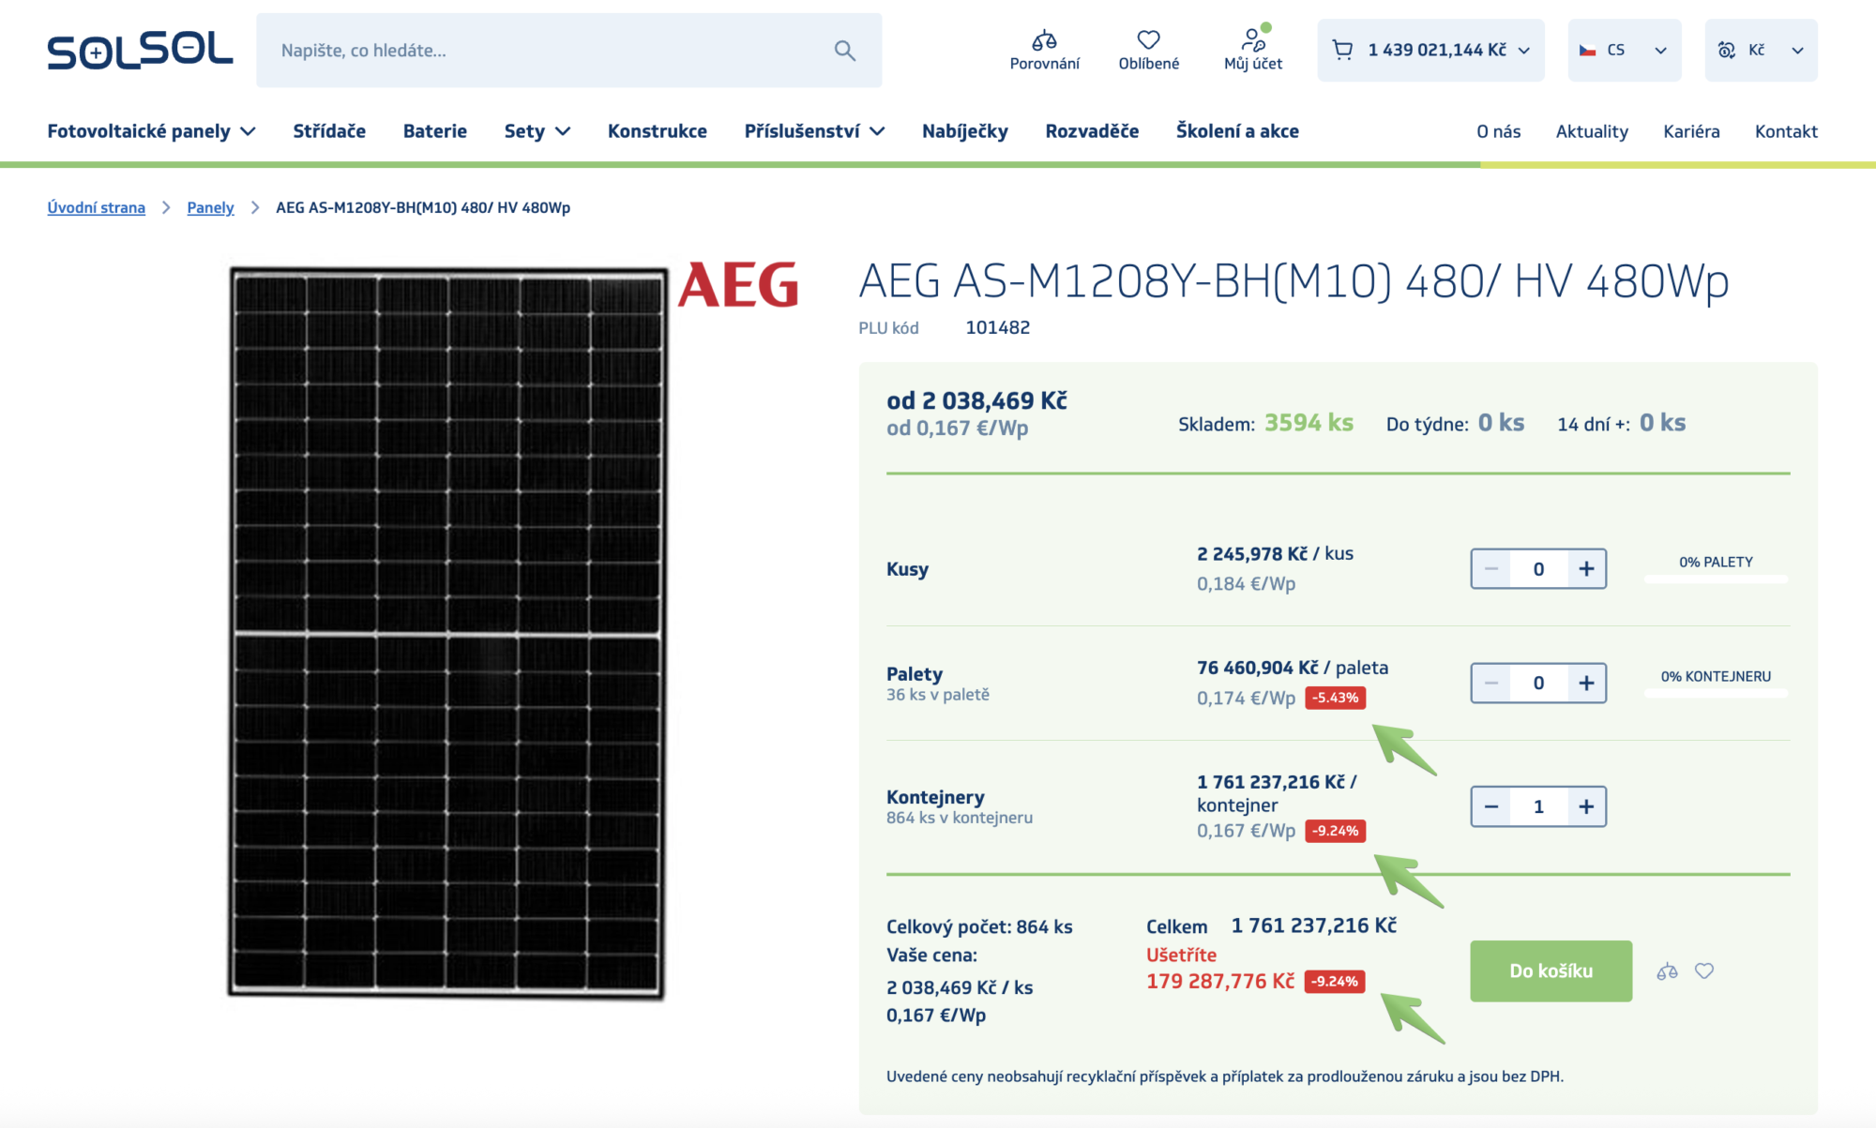Expand the Sety menu
Screen dimensions: 1876x1128
537,131
